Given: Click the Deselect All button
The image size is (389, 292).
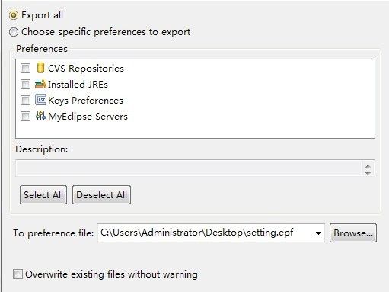Looking at the screenshot, I should [x=101, y=195].
